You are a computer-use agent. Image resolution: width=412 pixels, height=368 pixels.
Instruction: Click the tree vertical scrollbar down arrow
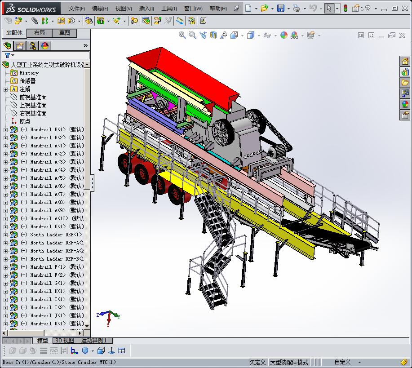87,326
